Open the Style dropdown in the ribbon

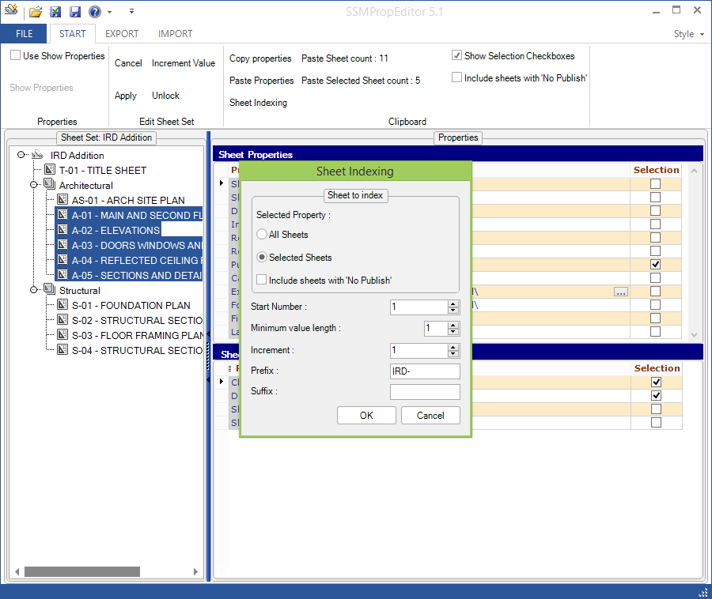[x=687, y=34]
